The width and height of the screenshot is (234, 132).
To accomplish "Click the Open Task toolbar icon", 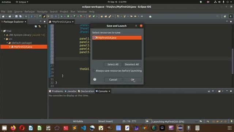I will click(106, 16).
